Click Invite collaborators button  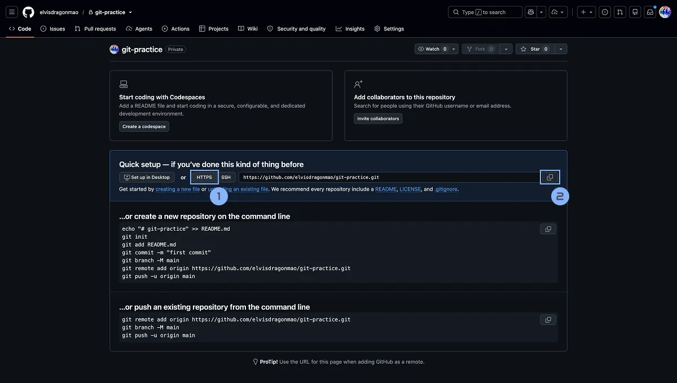click(x=378, y=118)
